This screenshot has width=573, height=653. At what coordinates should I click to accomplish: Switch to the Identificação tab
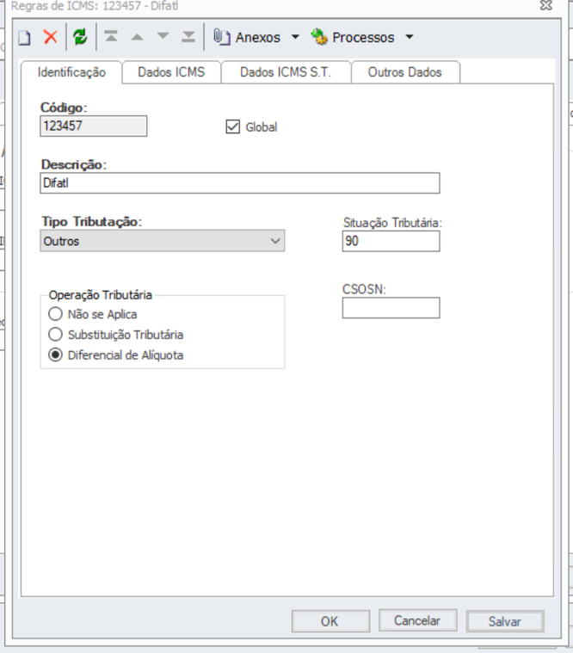click(71, 72)
